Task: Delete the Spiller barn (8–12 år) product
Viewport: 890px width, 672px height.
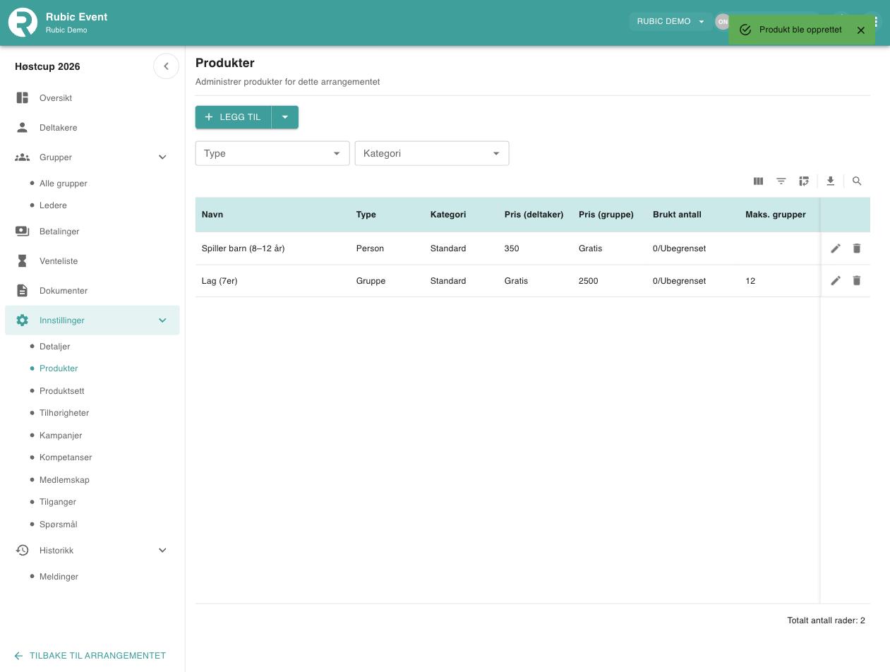Action: pos(857,248)
